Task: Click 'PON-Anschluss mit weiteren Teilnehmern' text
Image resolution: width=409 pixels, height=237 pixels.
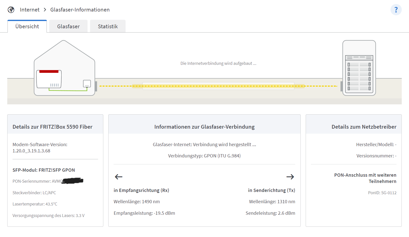Action: tap(365, 178)
